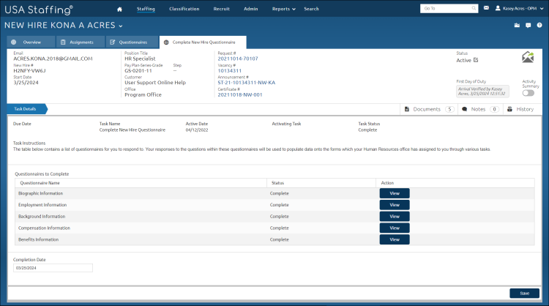Screen dimensions: 549x306
Task: Open the Admin menu
Action: point(250,9)
